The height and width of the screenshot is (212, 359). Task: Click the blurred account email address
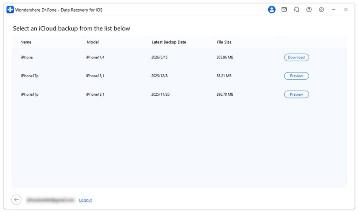click(50, 200)
